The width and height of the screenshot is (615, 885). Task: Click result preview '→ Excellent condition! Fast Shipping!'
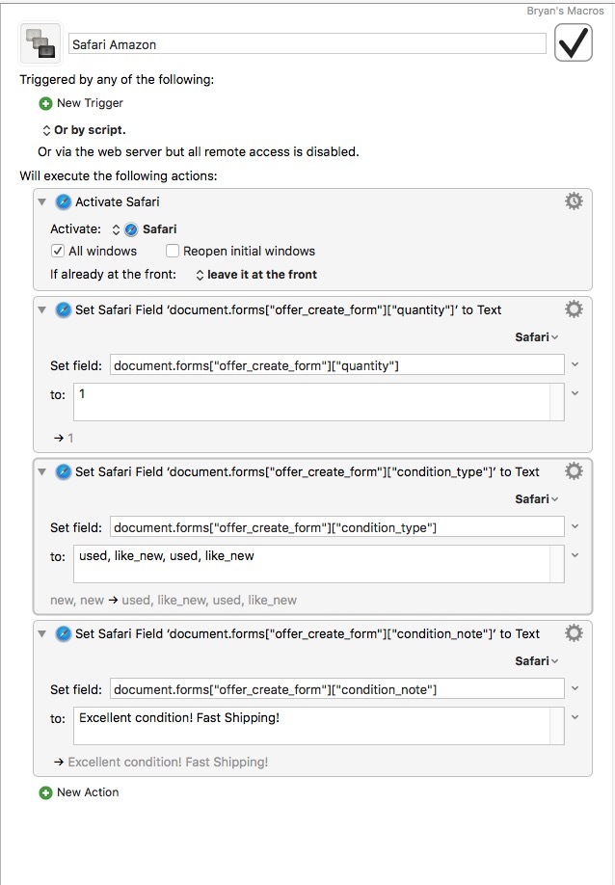[161, 762]
